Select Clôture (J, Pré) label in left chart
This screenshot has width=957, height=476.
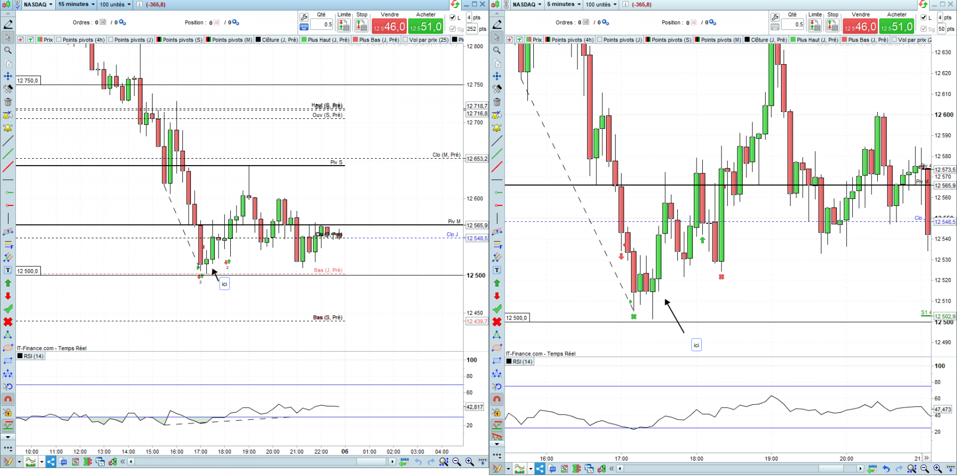tap(280, 40)
